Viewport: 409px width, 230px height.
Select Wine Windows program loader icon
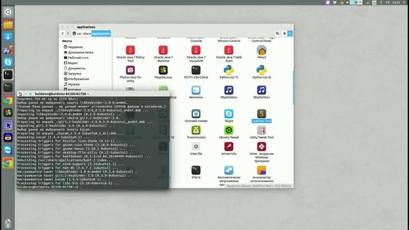tap(261, 146)
